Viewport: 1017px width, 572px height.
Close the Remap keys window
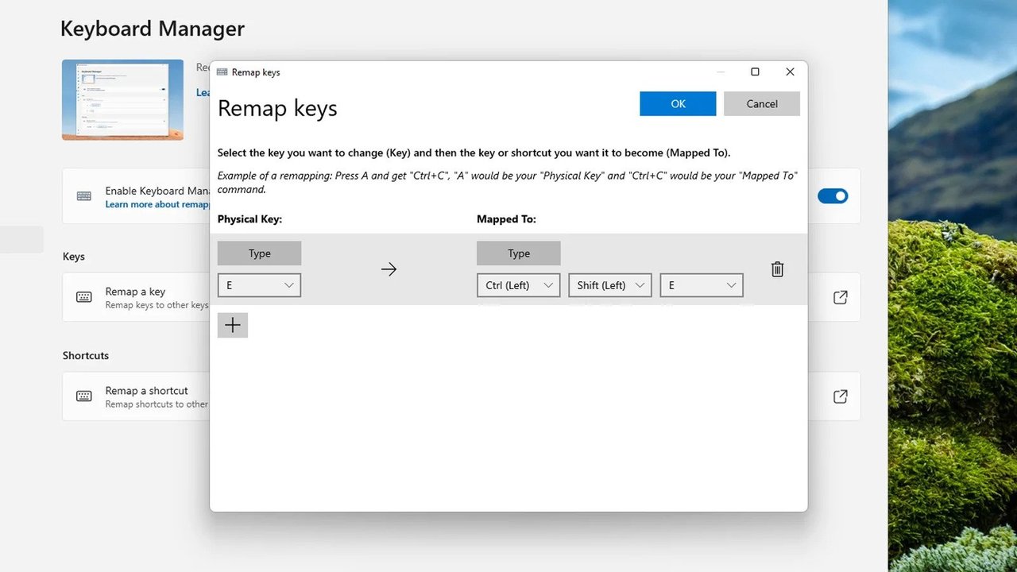pos(790,72)
